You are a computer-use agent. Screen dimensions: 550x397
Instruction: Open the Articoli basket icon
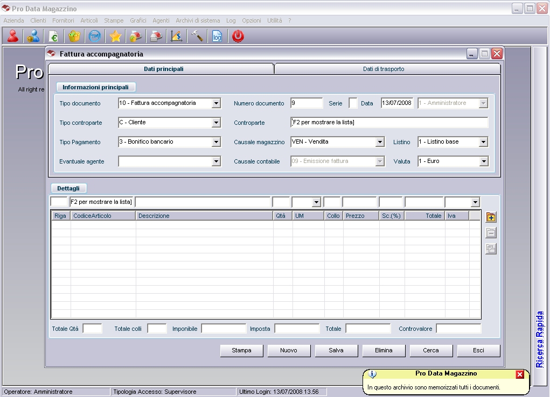pyautogui.click(x=74, y=37)
